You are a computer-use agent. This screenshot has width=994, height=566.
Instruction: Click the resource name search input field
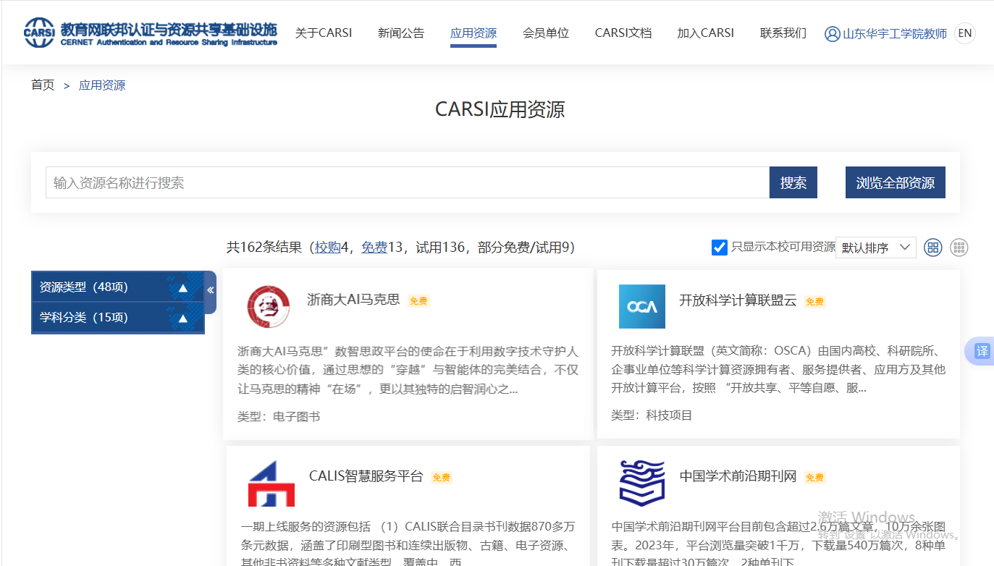pos(408,182)
